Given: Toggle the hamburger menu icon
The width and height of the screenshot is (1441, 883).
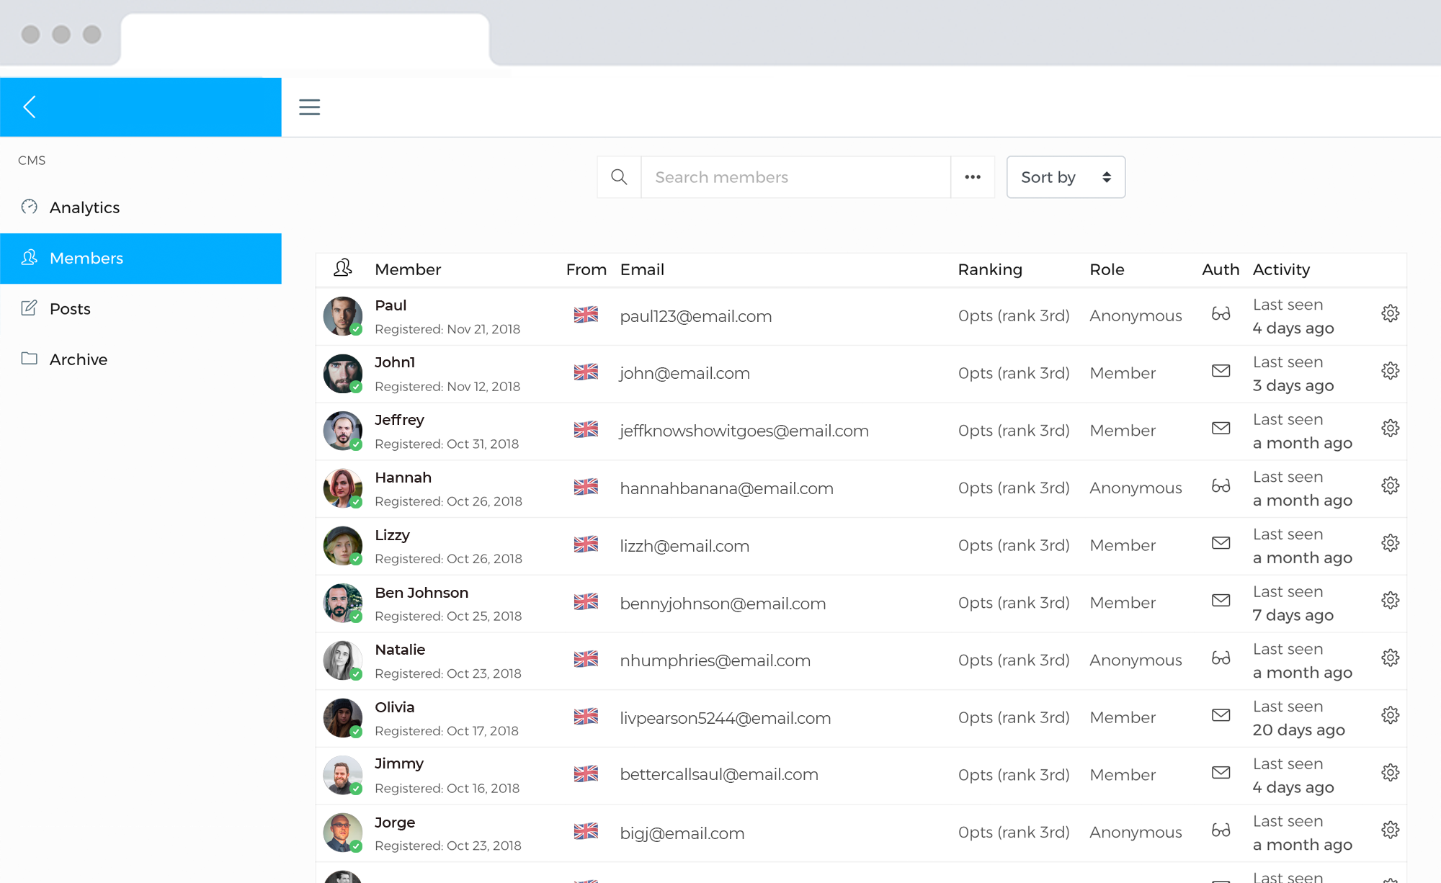Looking at the screenshot, I should [309, 107].
